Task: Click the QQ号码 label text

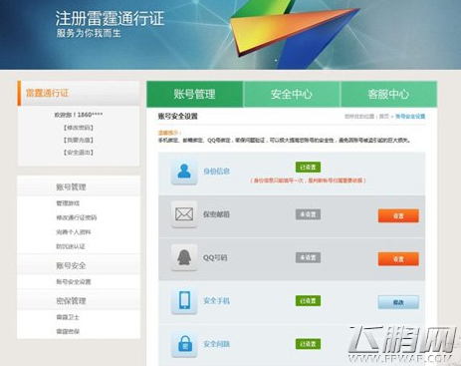Action: 215,257
